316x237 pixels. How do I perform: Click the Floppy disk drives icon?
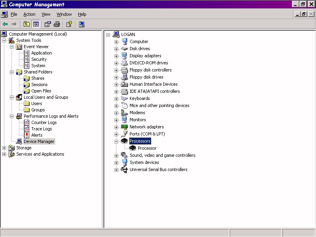coord(124,77)
